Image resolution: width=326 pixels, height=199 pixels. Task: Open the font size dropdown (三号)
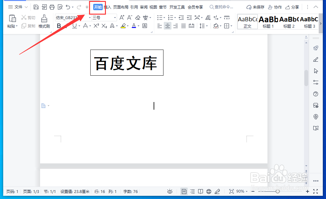(115, 18)
